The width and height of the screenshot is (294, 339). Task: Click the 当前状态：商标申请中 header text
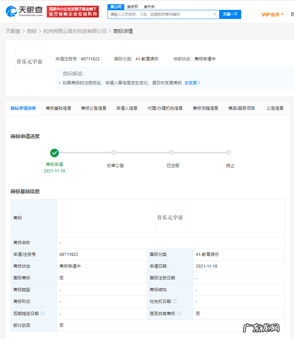tap(194, 59)
